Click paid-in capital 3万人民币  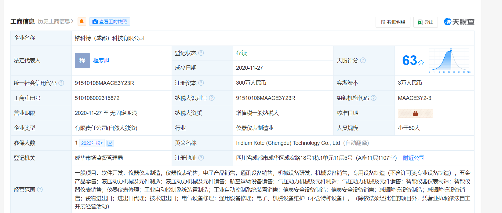point(410,83)
